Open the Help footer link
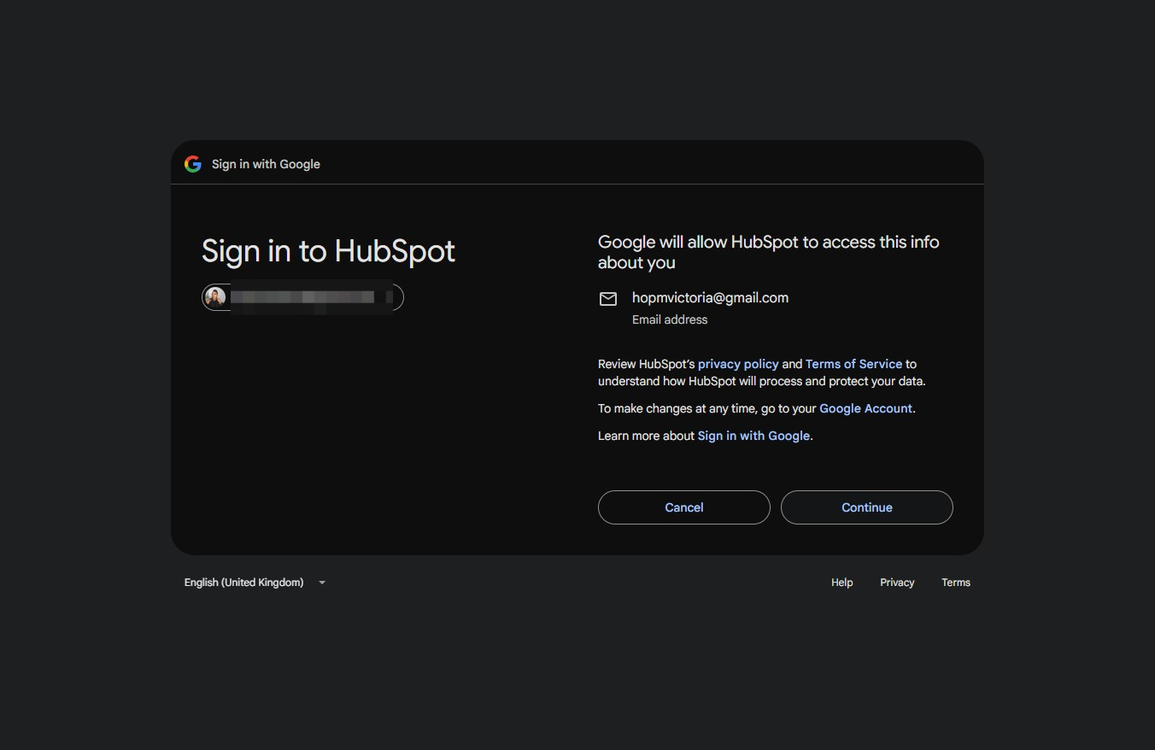Image resolution: width=1155 pixels, height=750 pixels. click(842, 583)
